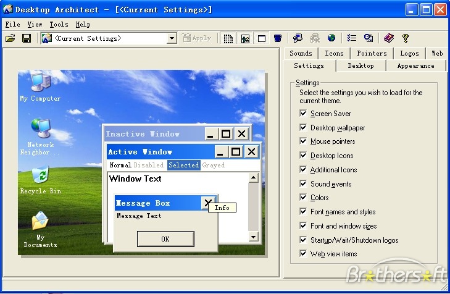
Task: Uncheck Desktop wallpaper
Action: click(x=303, y=127)
